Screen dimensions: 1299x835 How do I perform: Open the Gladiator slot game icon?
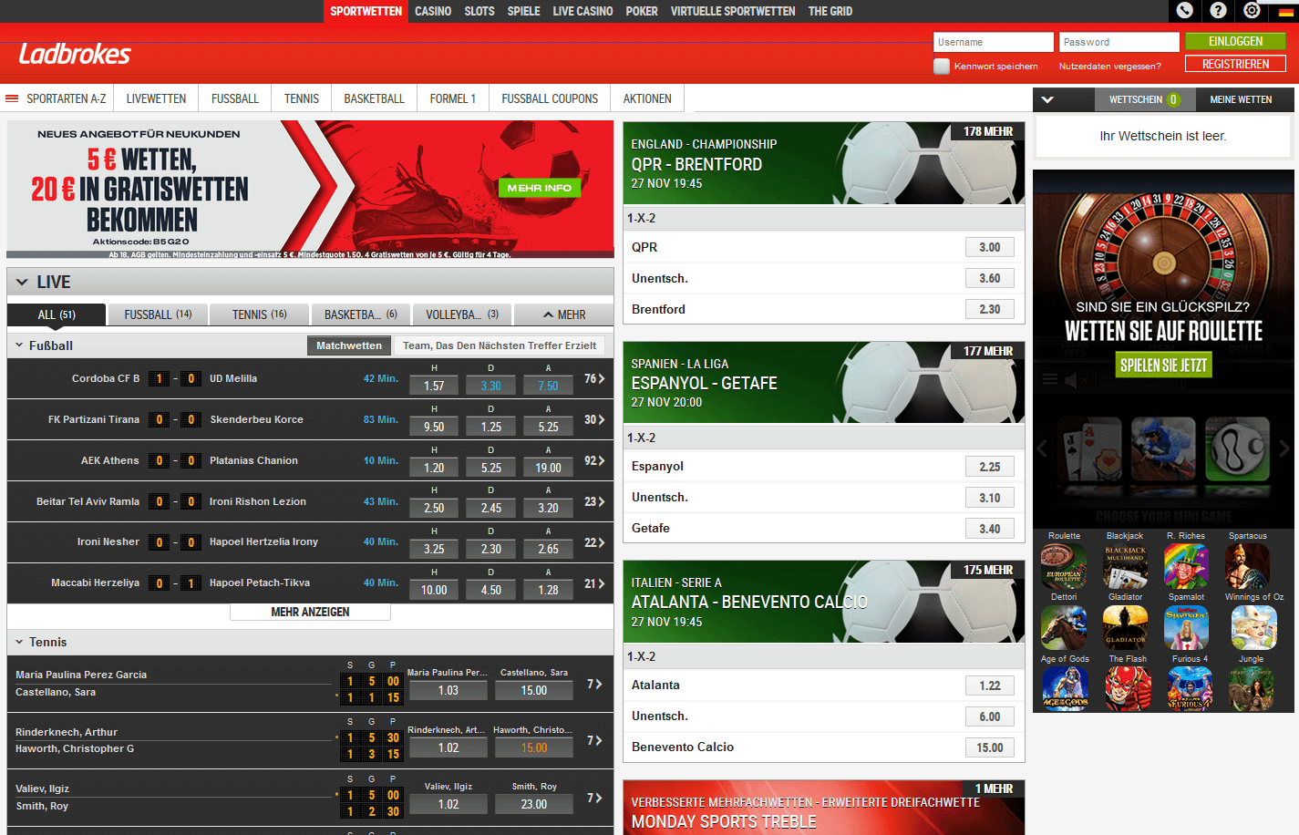coord(1125,627)
